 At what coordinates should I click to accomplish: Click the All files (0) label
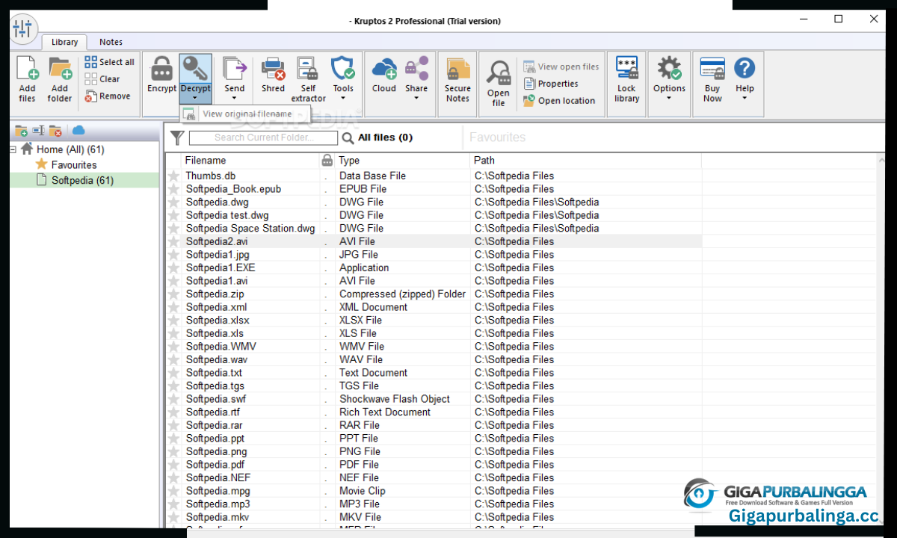pyautogui.click(x=385, y=137)
